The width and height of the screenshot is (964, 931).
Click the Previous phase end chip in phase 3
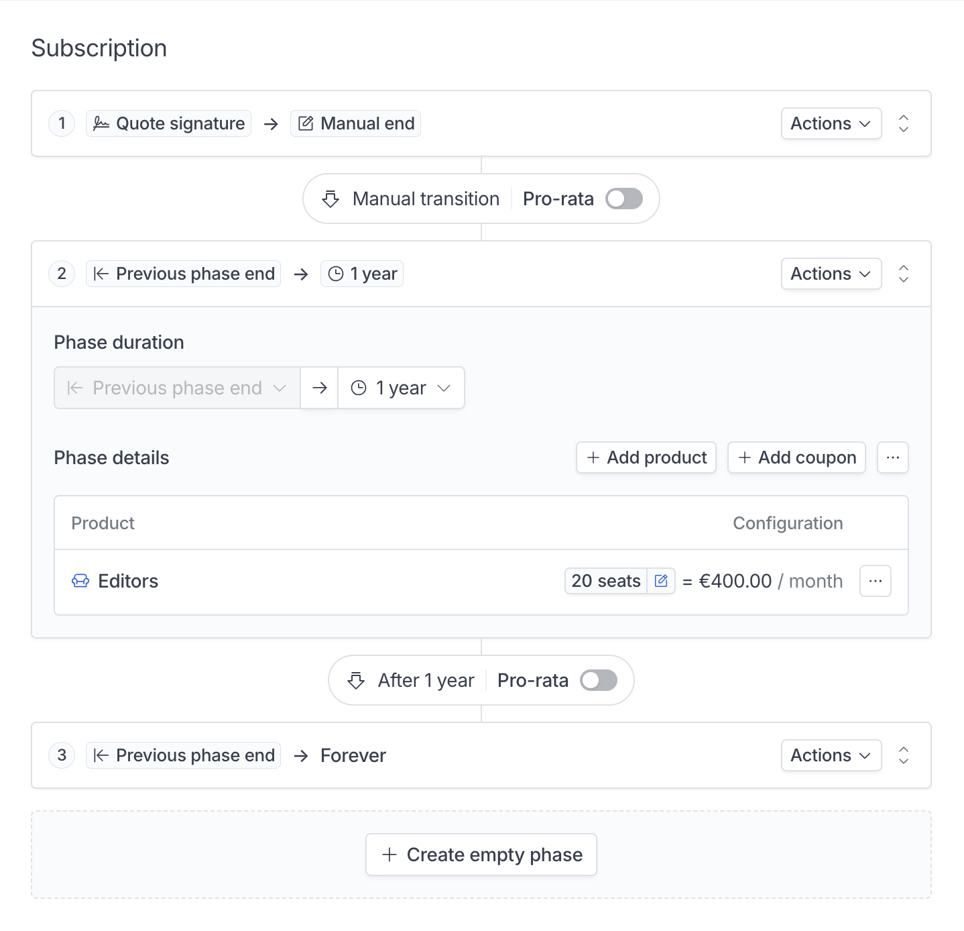coord(184,755)
